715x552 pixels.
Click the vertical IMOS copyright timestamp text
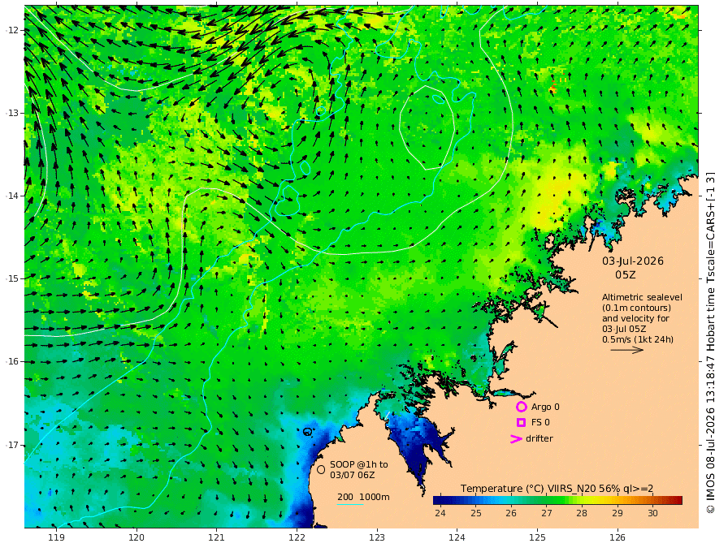click(x=710, y=342)
